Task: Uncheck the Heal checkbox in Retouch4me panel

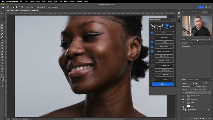Action: tap(152, 33)
